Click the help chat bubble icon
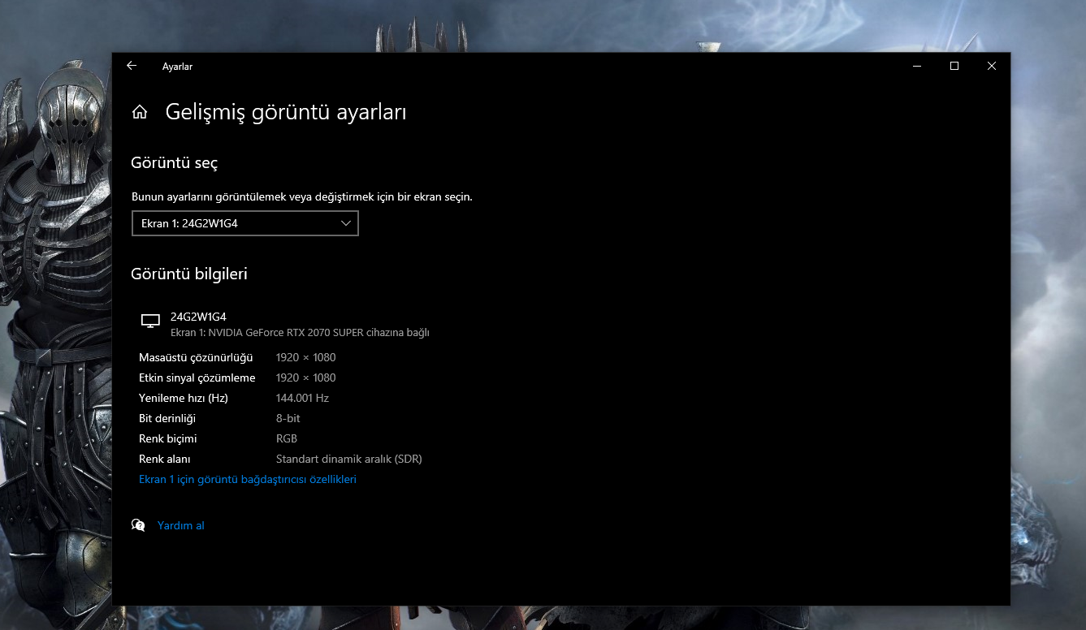The width and height of the screenshot is (1086, 630). click(138, 525)
